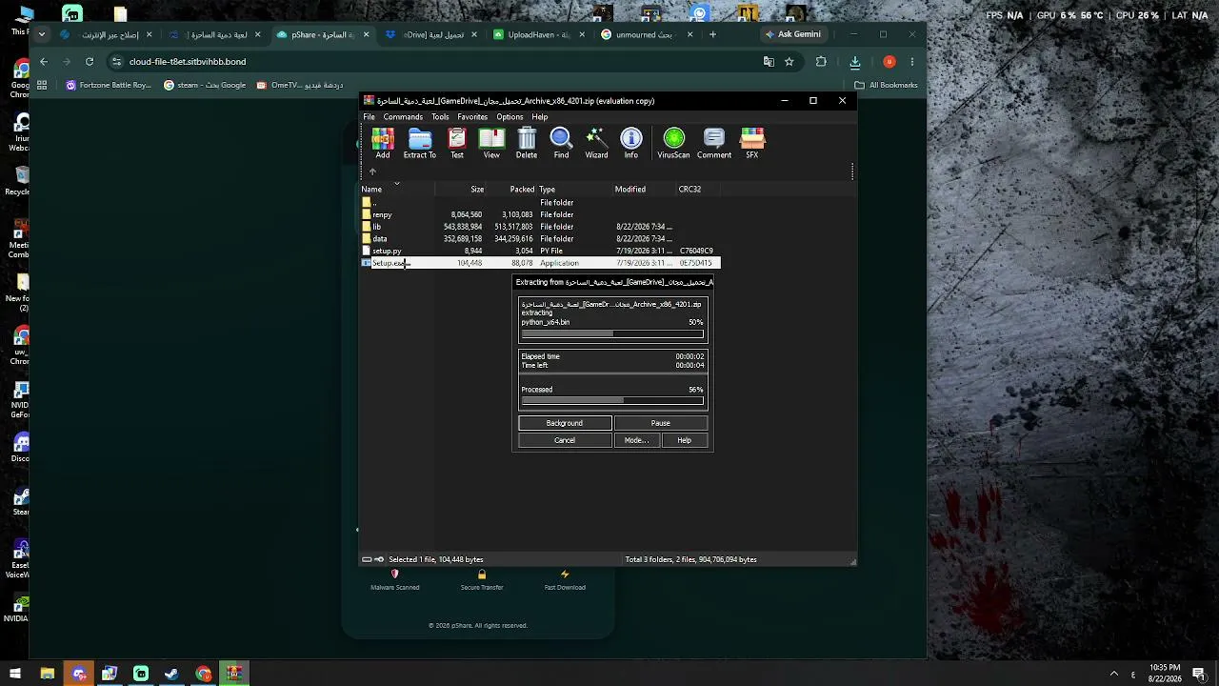Show archive Info
The height and width of the screenshot is (686, 1219).
click(631, 144)
